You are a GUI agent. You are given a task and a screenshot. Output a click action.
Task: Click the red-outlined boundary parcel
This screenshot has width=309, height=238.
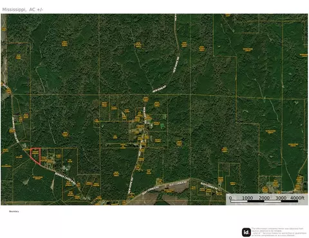pyautogui.click(x=35, y=156)
